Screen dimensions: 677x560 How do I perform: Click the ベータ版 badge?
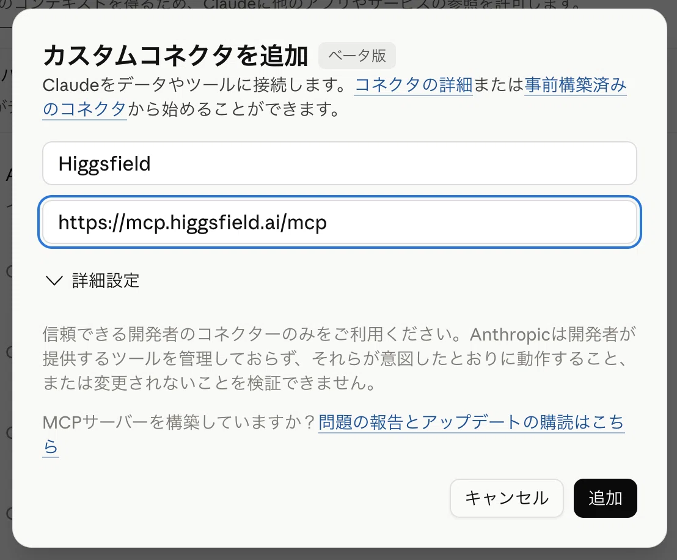(x=357, y=56)
